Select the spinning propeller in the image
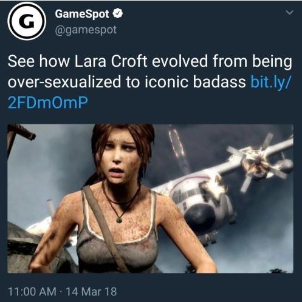This screenshot has height=302, width=302. point(257,159)
